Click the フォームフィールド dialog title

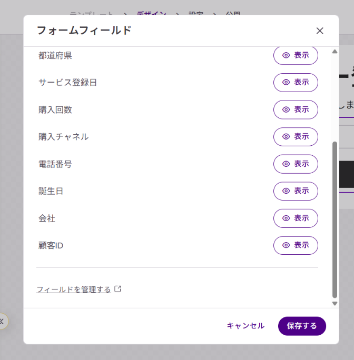pyautogui.click(x=84, y=31)
